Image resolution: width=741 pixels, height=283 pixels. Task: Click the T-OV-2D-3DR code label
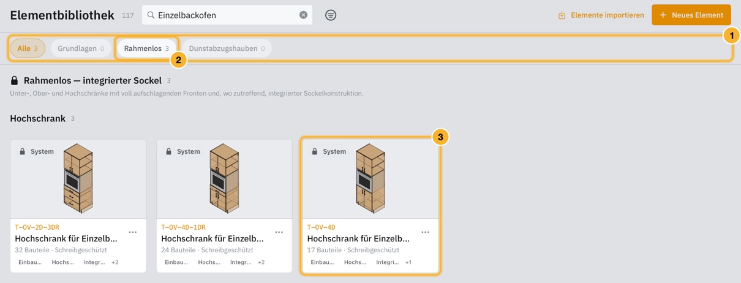pyautogui.click(x=37, y=227)
